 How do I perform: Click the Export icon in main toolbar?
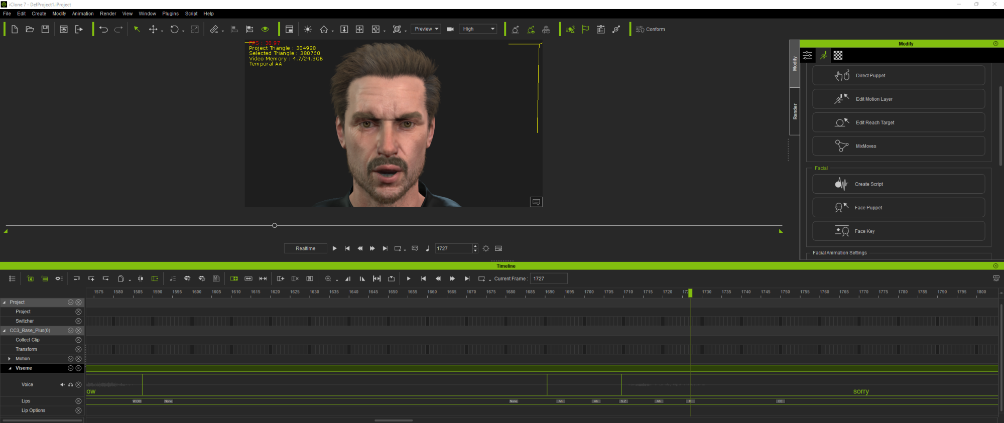(79, 29)
